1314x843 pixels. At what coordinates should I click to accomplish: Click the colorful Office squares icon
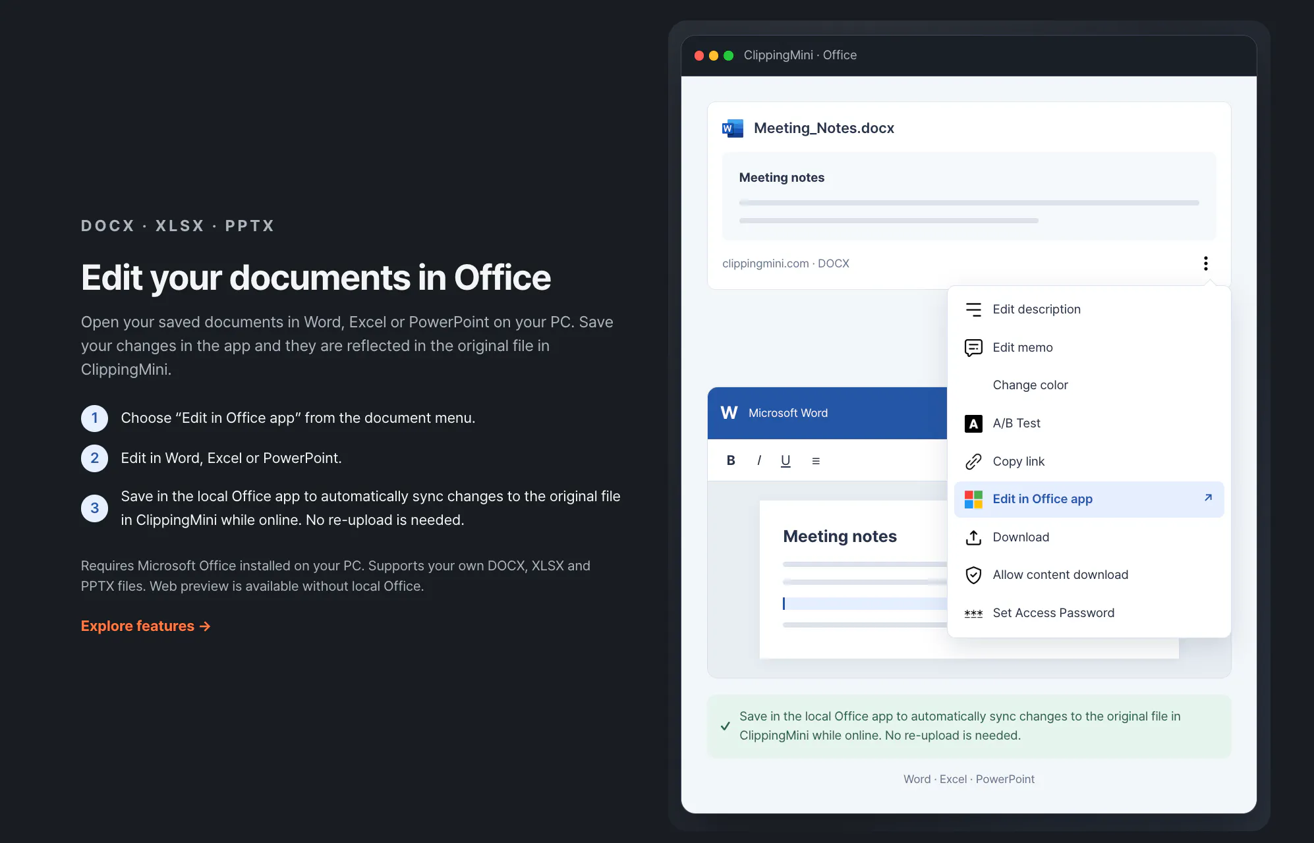point(973,499)
